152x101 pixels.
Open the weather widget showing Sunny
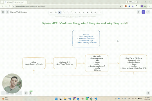(5, 98)
